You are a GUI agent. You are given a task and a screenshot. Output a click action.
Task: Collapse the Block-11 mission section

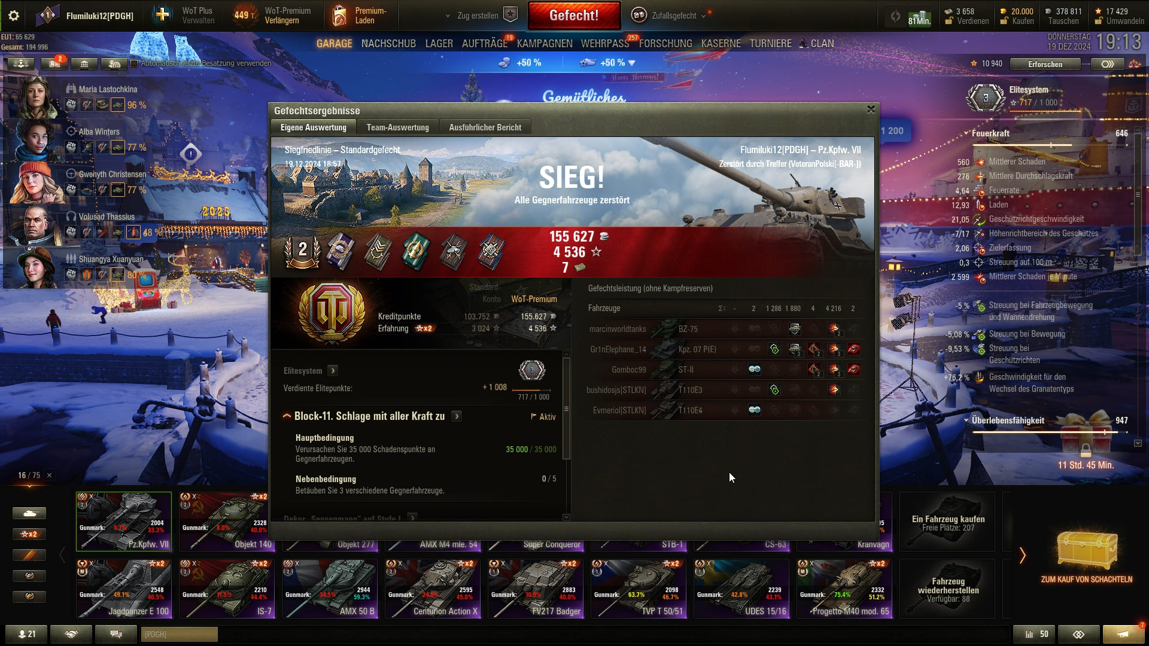(287, 416)
